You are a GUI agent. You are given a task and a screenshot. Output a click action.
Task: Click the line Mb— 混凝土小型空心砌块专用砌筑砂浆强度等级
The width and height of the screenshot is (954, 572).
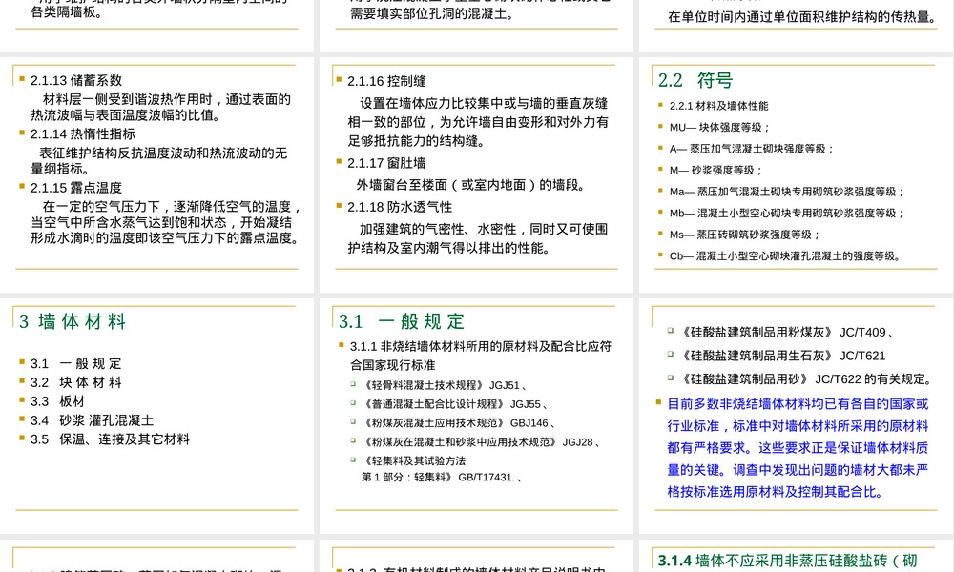click(x=787, y=214)
